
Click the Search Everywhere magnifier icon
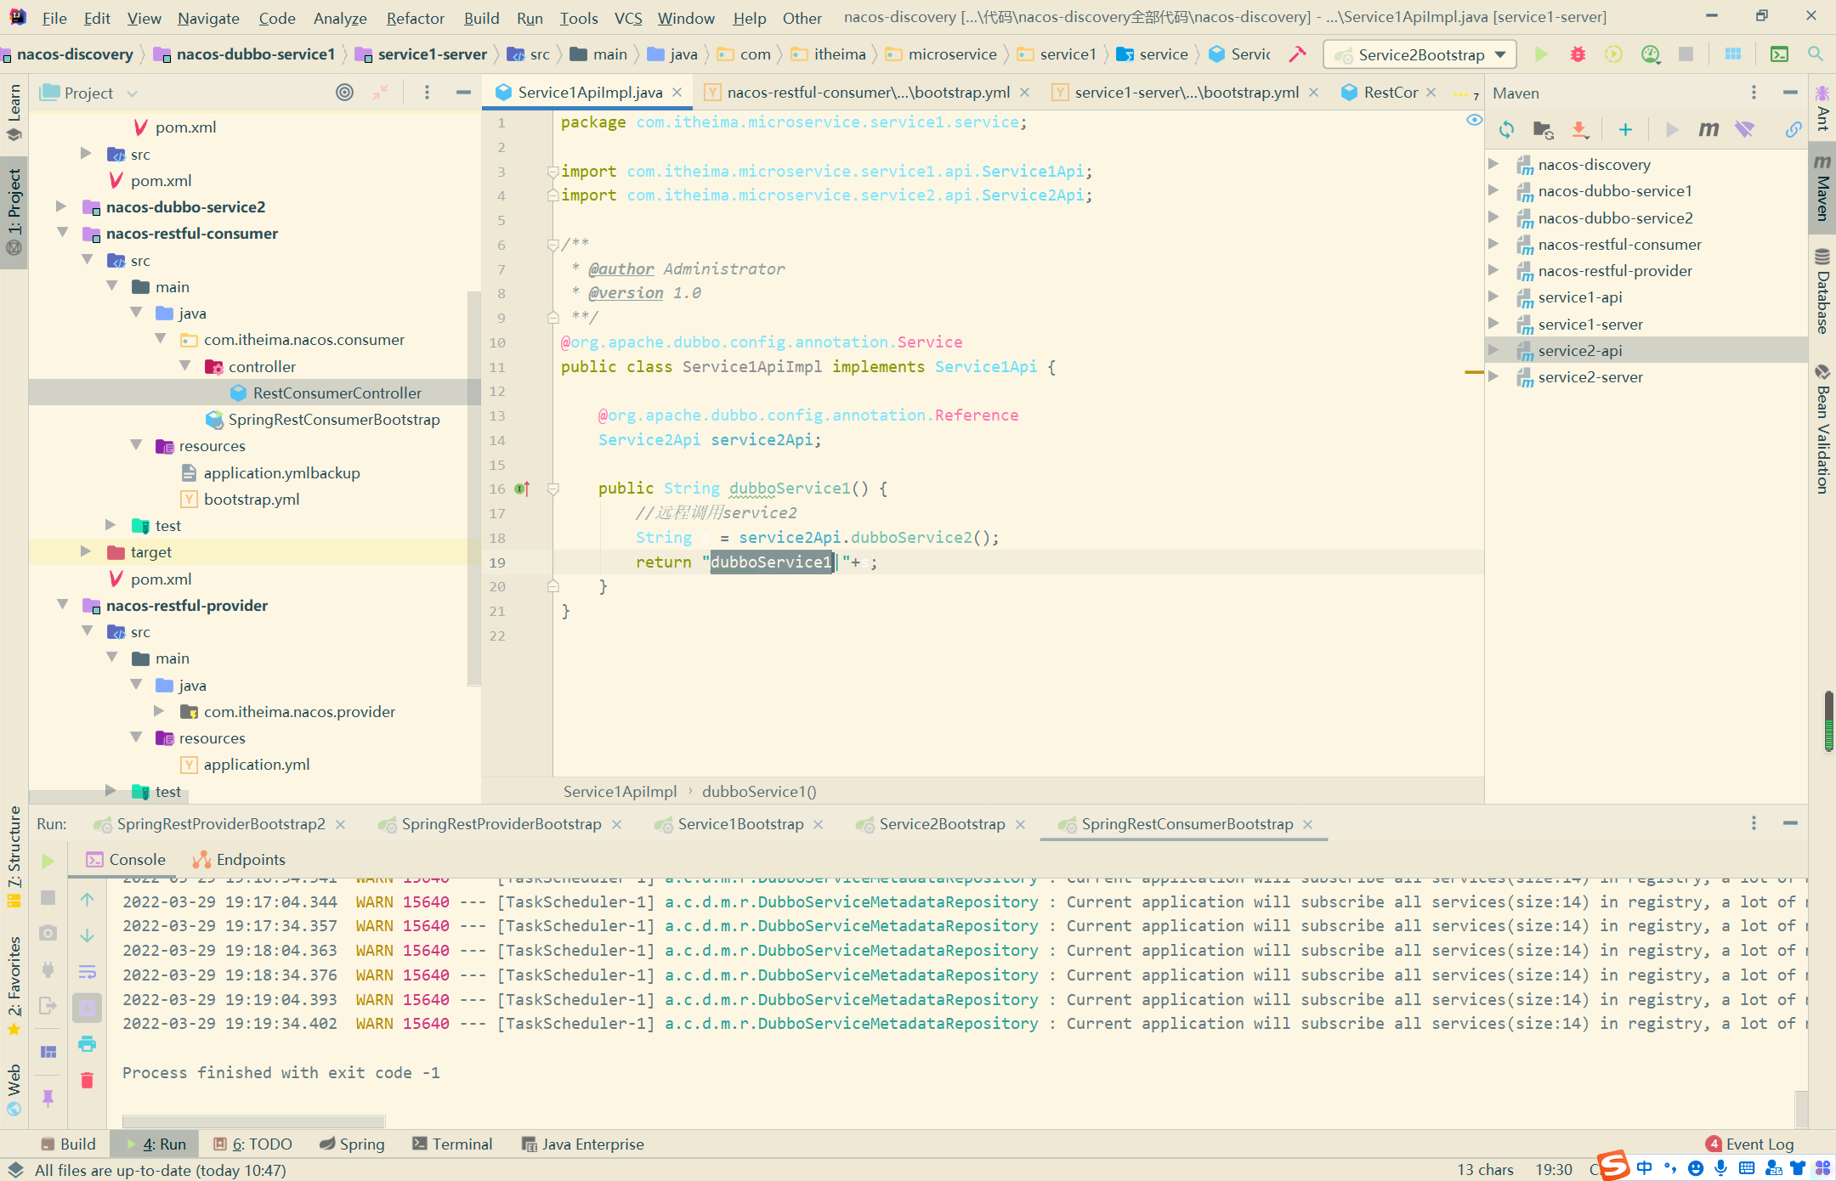tap(1815, 54)
